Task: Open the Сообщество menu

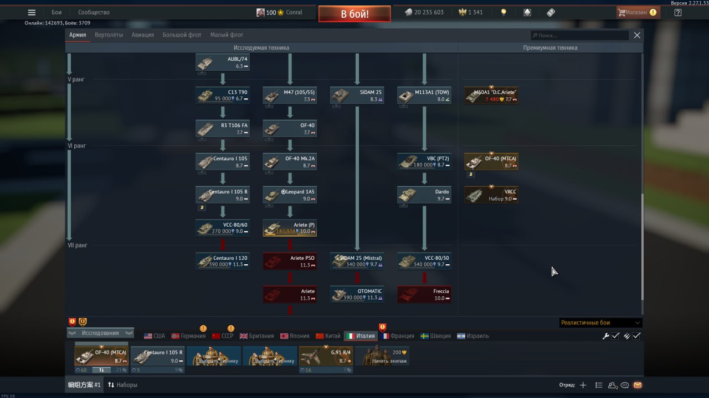Action: click(94, 12)
